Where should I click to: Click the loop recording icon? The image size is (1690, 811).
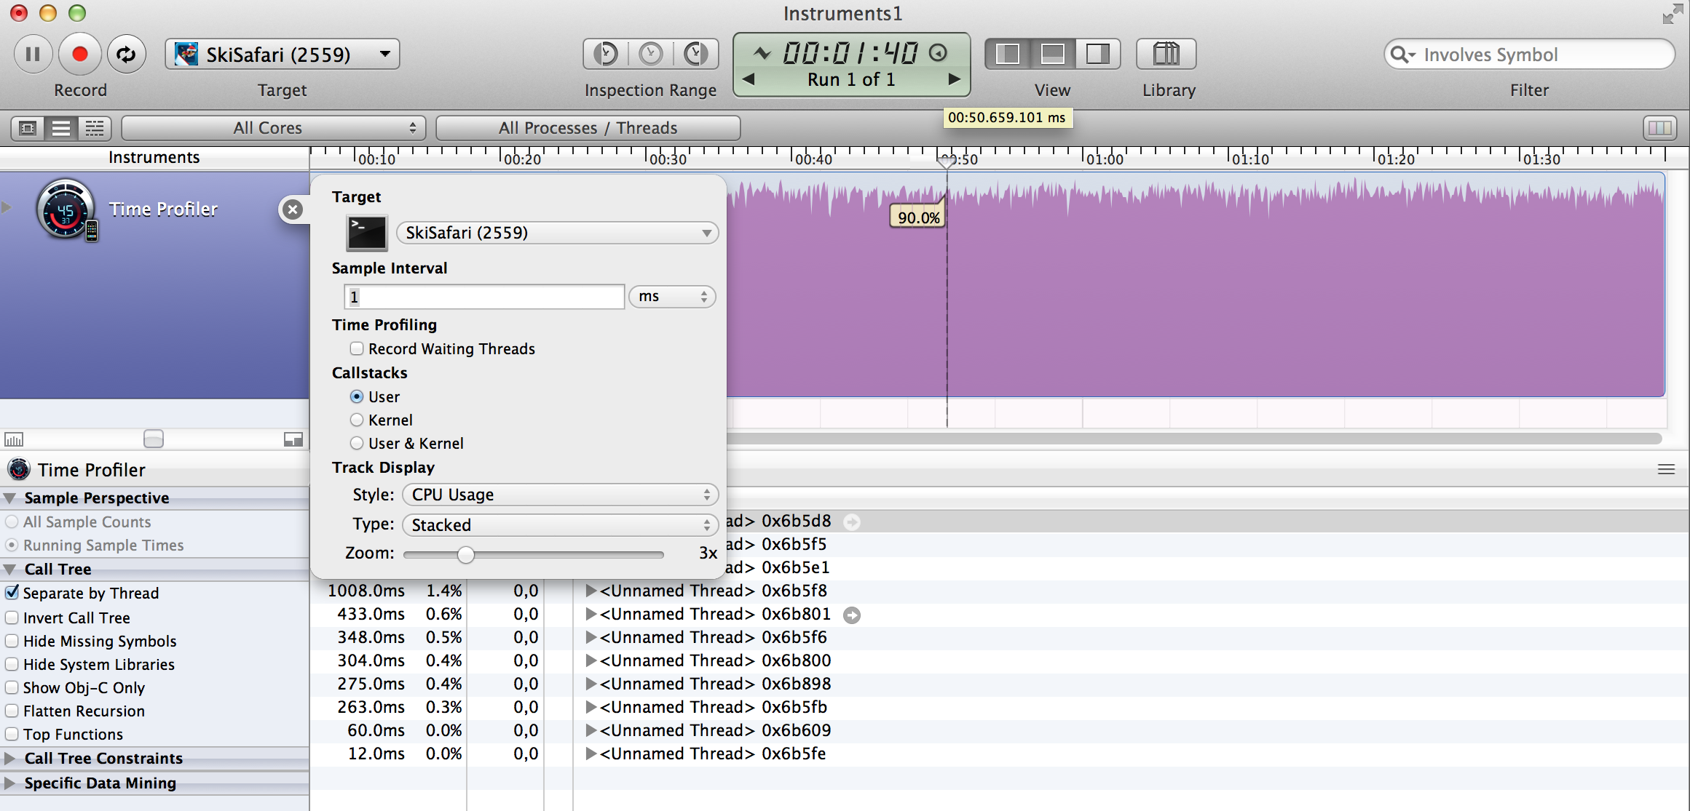tap(126, 55)
